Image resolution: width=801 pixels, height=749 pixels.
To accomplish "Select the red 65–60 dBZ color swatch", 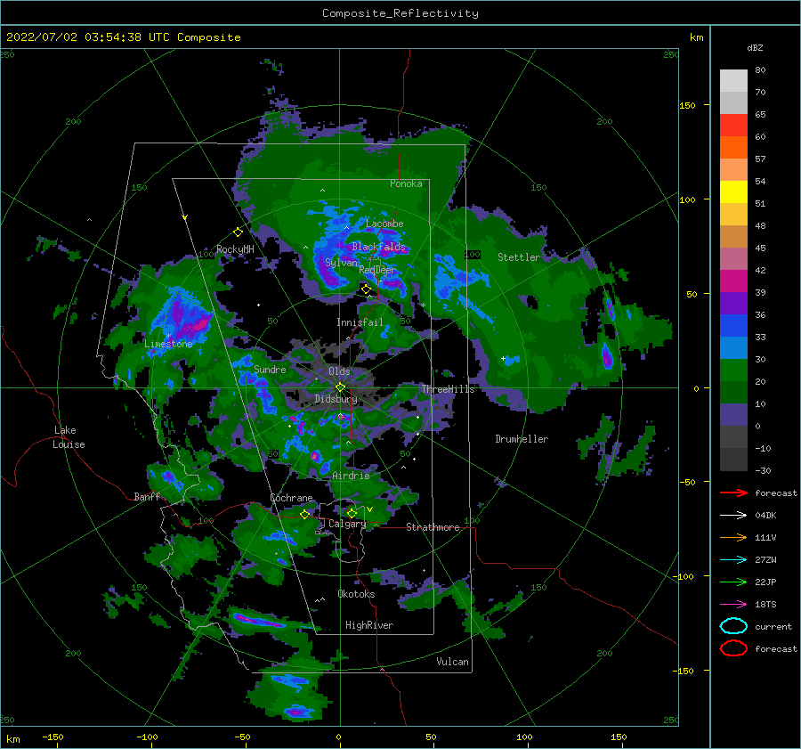I will [733, 126].
